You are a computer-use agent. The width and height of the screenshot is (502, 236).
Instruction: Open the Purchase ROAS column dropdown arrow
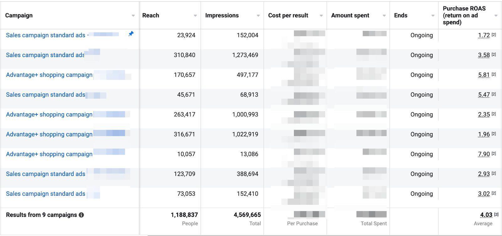coord(496,16)
